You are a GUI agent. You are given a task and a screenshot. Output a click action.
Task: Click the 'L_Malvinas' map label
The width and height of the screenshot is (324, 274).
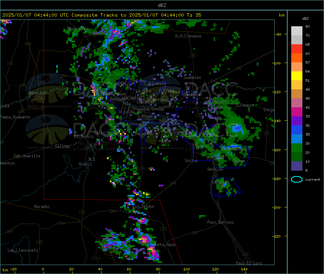pyautogui.click(x=142, y=134)
